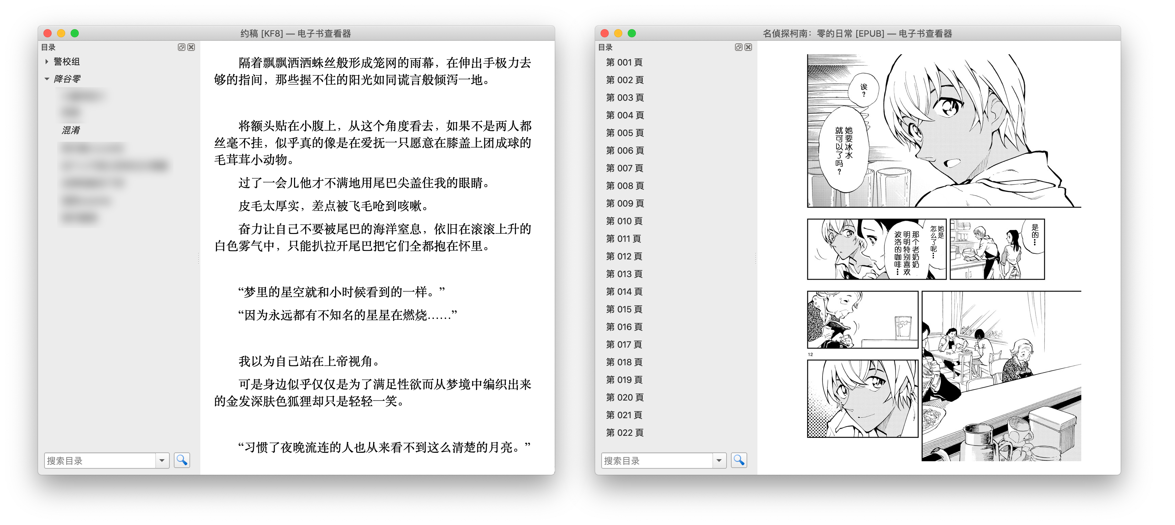The width and height of the screenshot is (1175, 525).
Task: Close the right table of contents panel
Action: (x=749, y=47)
